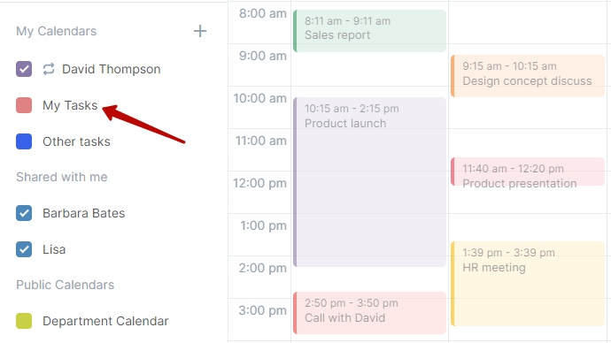
Task: Toggle the yellow-green Department Calendar swatch
Action: point(24,321)
